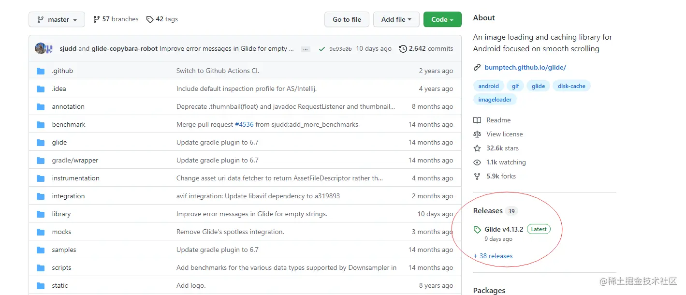Click the fork icon in About

point(477,176)
